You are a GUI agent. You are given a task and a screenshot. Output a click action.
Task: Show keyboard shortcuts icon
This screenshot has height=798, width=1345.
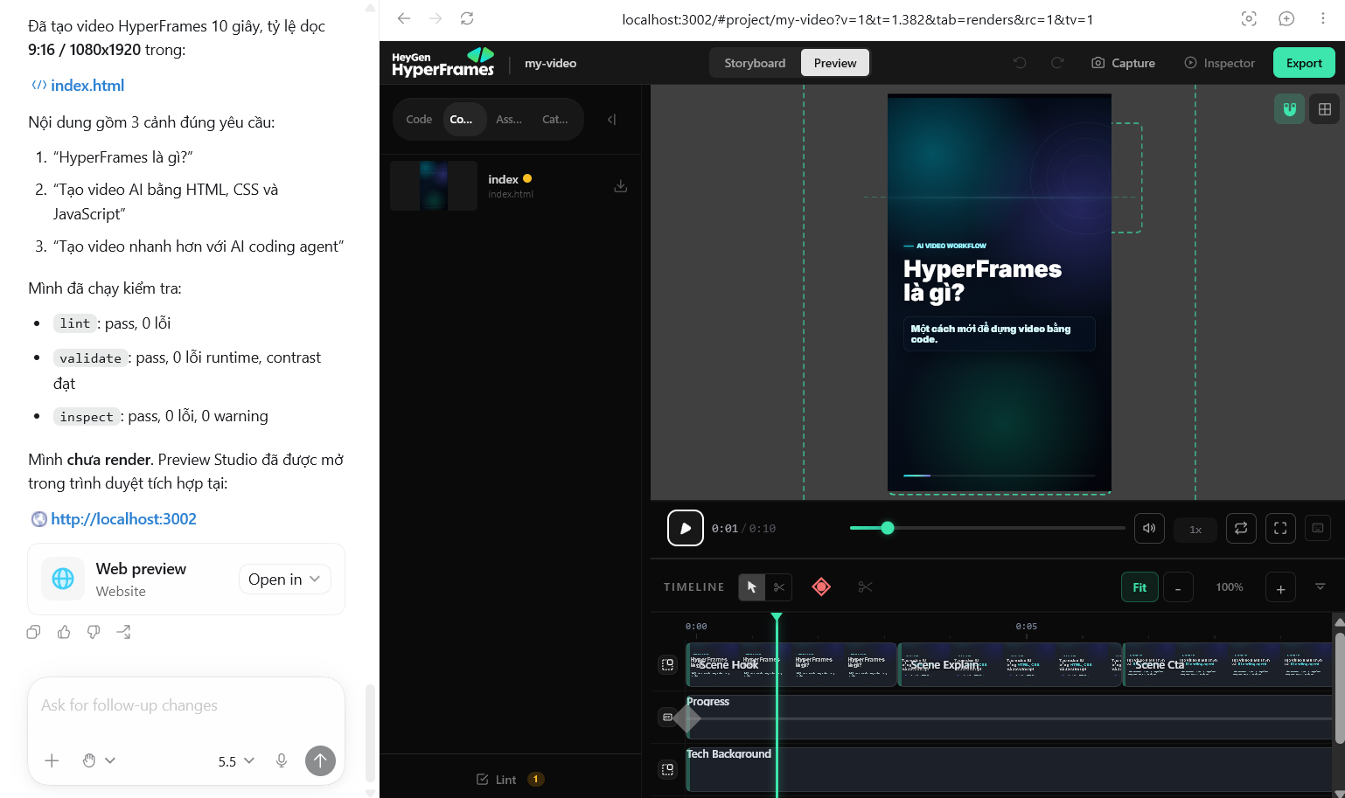pyautogui.click(x=1318, y=528)
